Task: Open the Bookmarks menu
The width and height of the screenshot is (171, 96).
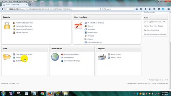Action: (23, 1)
